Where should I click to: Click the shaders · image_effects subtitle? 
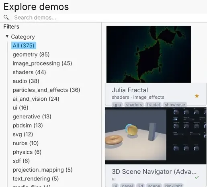(138, 97)
